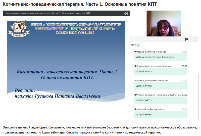Image resolution: width=201 pixels, height=136 pixels.
Task: Click graduation cap icon beside Роман Александрович Цицаров
Action: coord(135,66)
